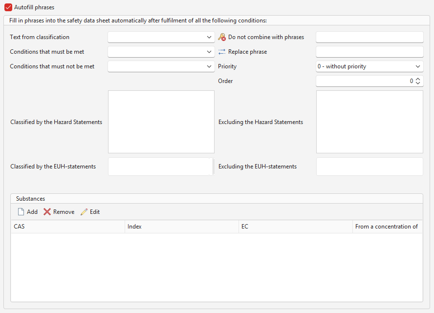
Task: Click the Classified by the Hazard Statements box
Action: 161,122
